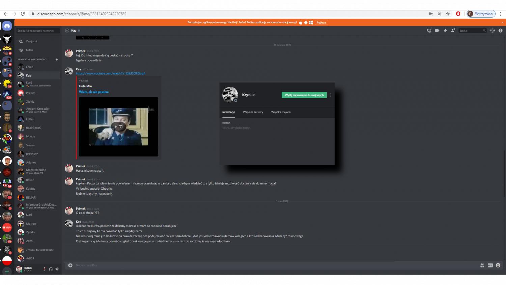Click the add friends to DM icon
The image size is (506, 285).
[453, 31]
